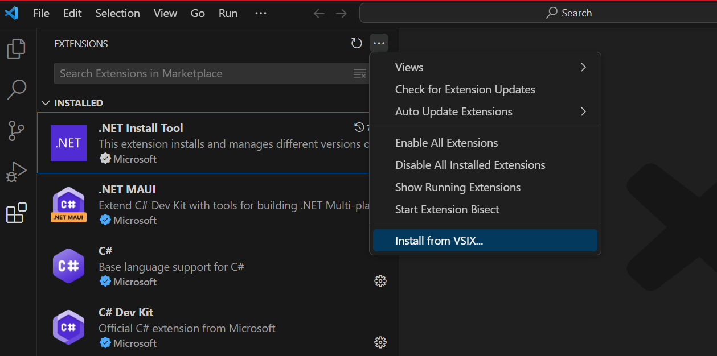Click Microsoft publisher under C# extension
Image resolution: width=717 pixels, height=356 pixels.
tap(135, 282)
